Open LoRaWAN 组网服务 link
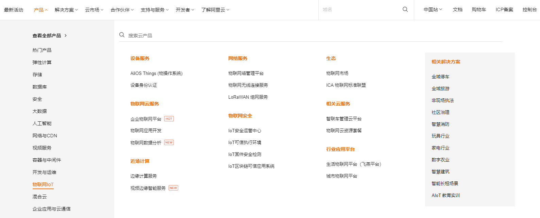 248,97
